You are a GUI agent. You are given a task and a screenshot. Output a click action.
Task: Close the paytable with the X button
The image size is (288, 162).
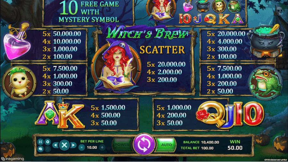pyautogui.click(x=64, y=145)
